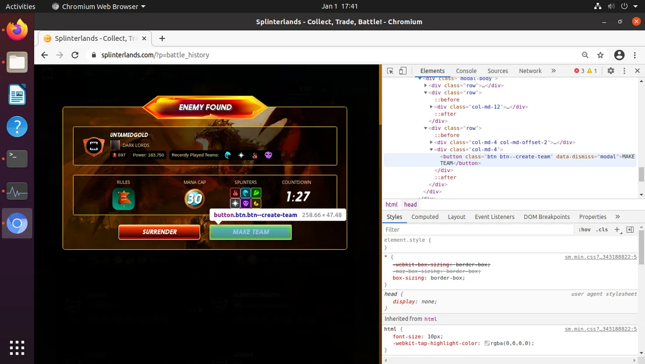Expand the col-md-12 div node
This screenshot has height=364, width=645.
[431, 107]
